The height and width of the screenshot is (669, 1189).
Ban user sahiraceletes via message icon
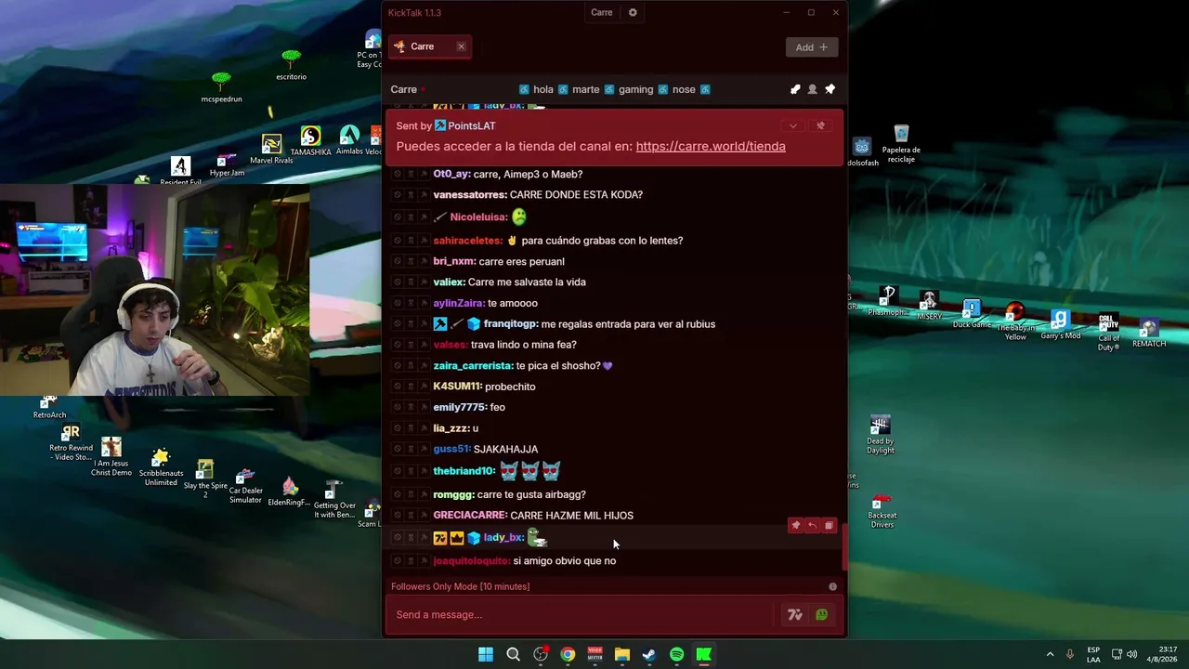398,241
